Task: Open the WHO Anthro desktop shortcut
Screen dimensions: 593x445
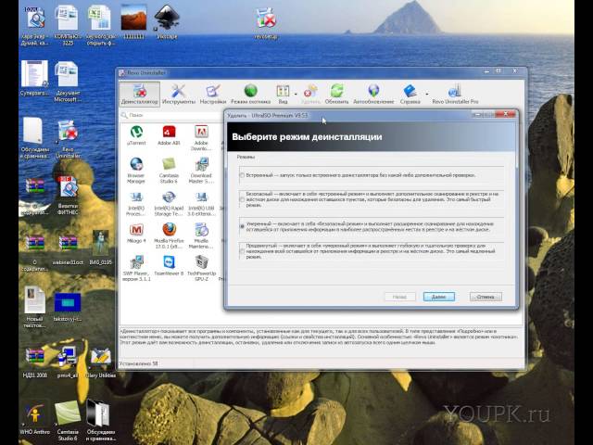Action: [x=35, y=419]
